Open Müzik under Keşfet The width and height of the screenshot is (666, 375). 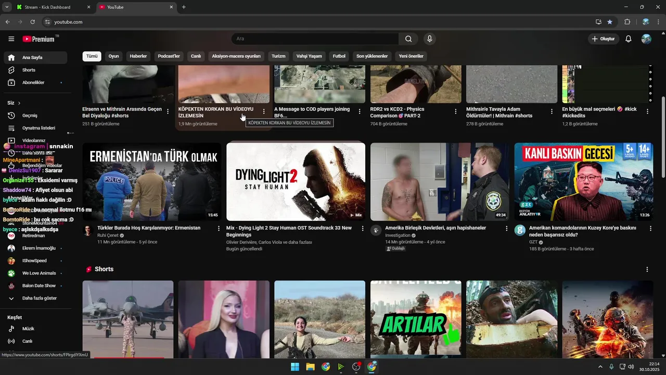[x=35, y=329]
